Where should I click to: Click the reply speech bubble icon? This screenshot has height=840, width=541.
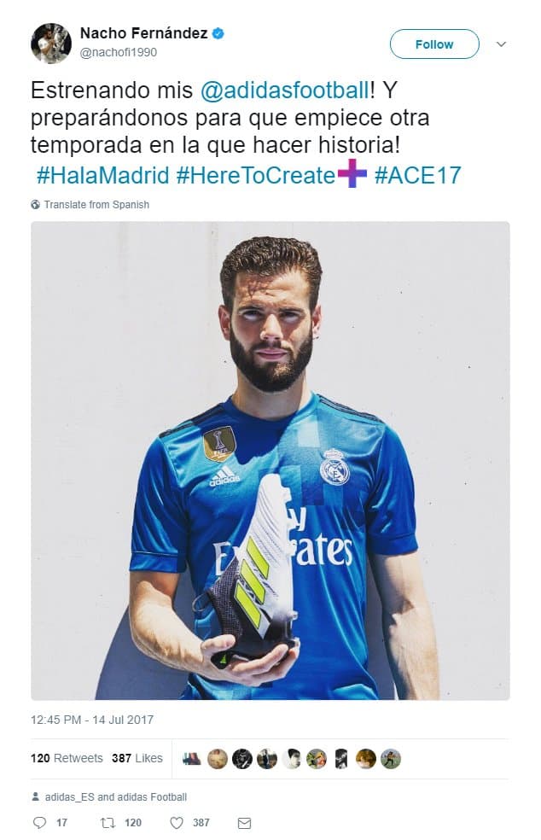(39, 822)
